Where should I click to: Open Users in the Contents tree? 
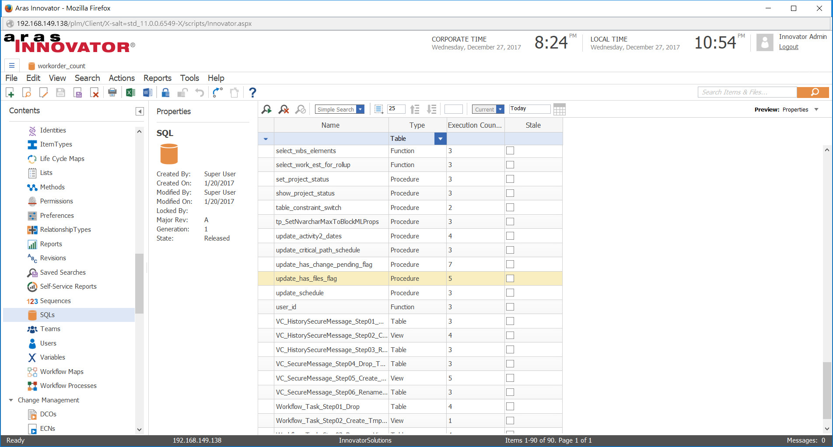click(48, 343)
